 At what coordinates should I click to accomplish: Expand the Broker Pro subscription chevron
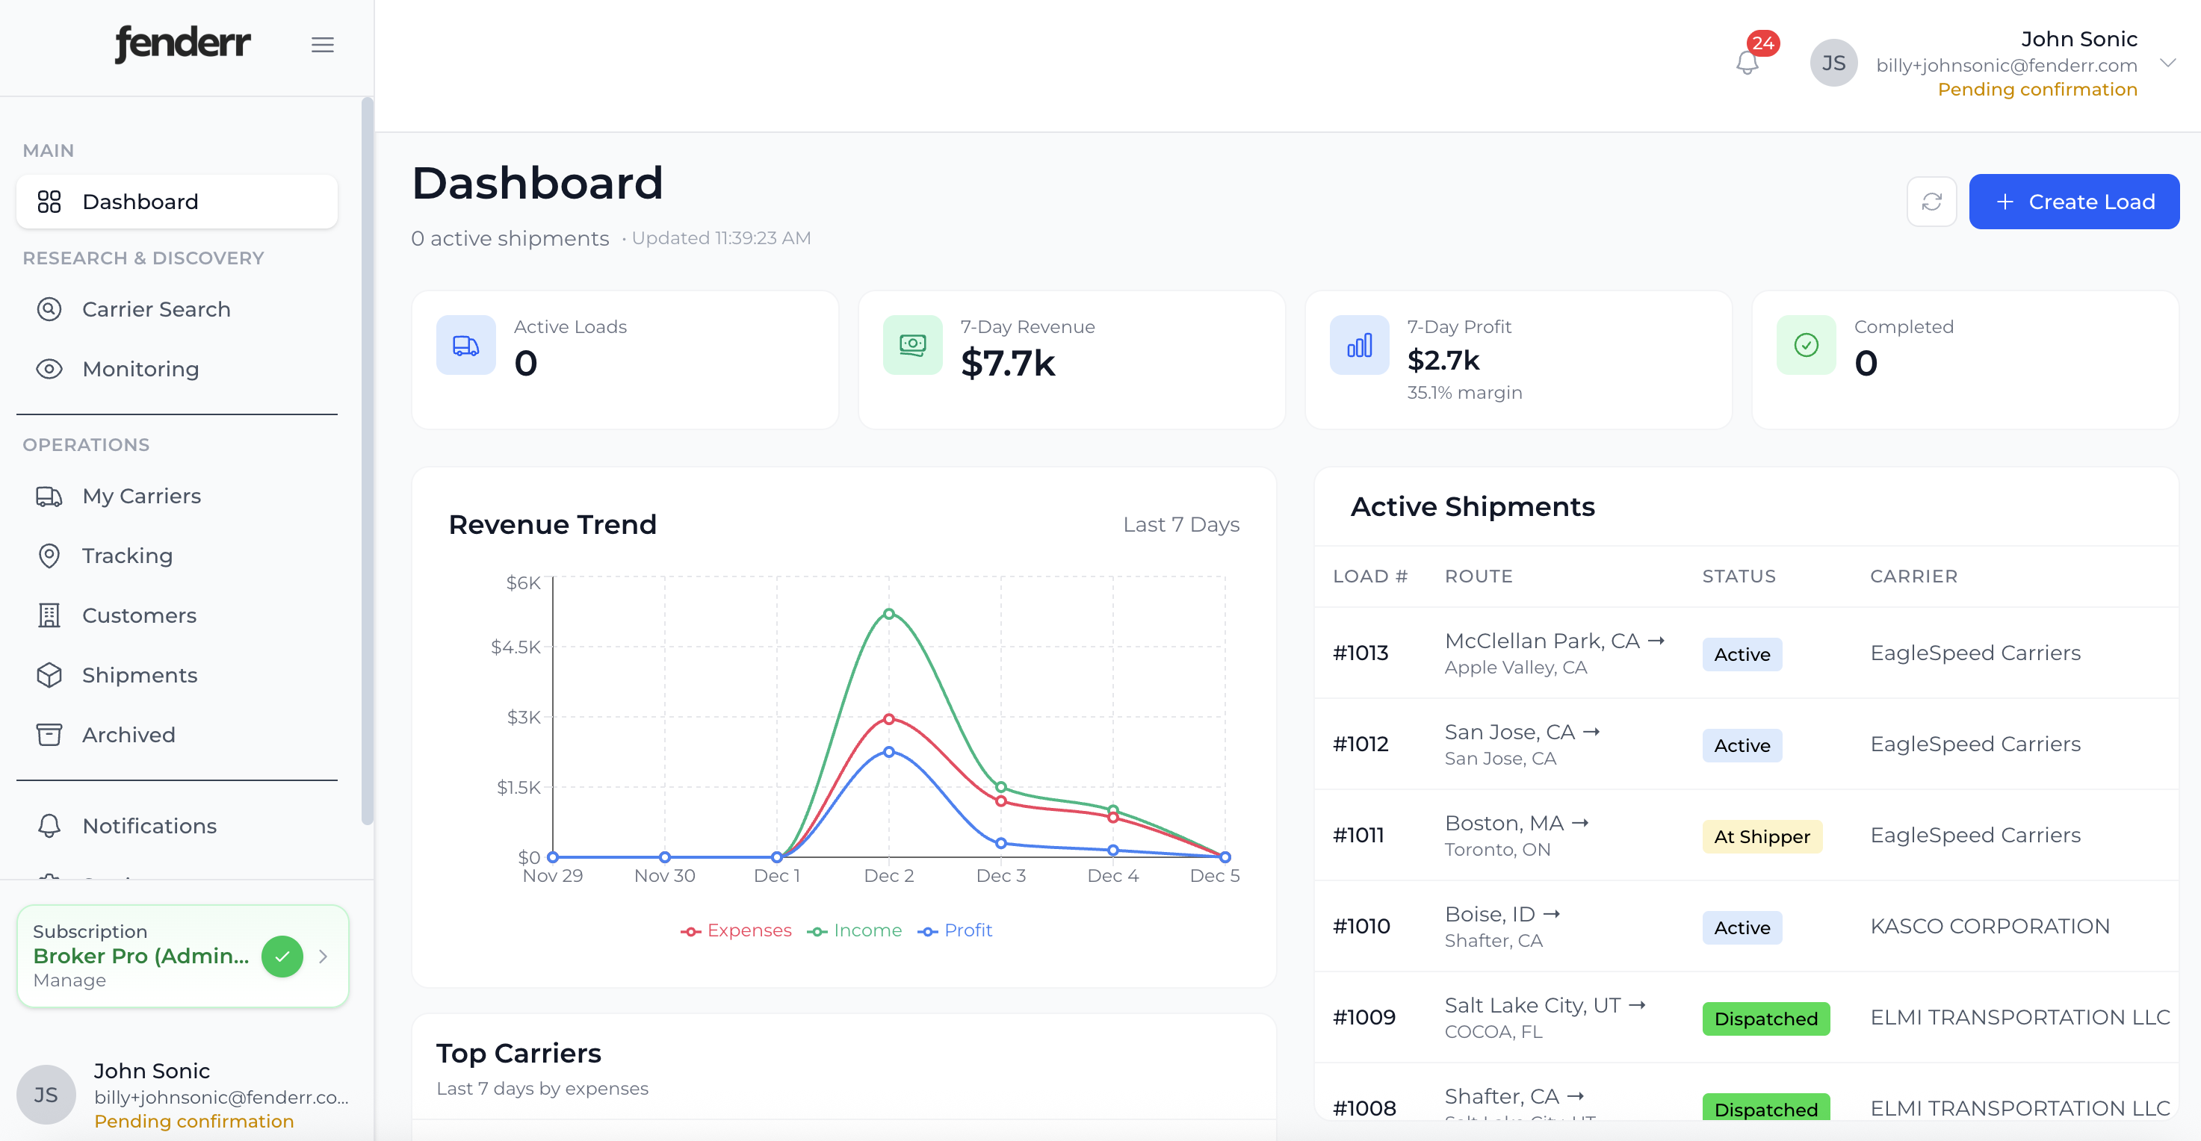pyautogui.click(x=323, y=957)
